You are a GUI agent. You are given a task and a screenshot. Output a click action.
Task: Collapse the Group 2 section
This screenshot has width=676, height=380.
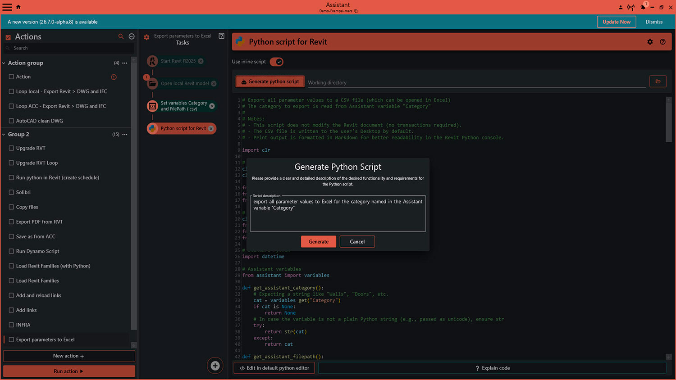(x=4, y=135)
